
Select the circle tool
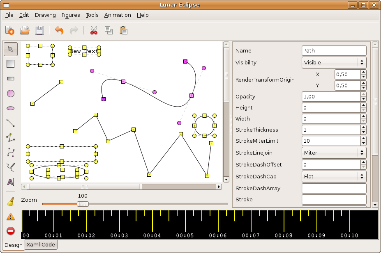click(x=10, y=93)
